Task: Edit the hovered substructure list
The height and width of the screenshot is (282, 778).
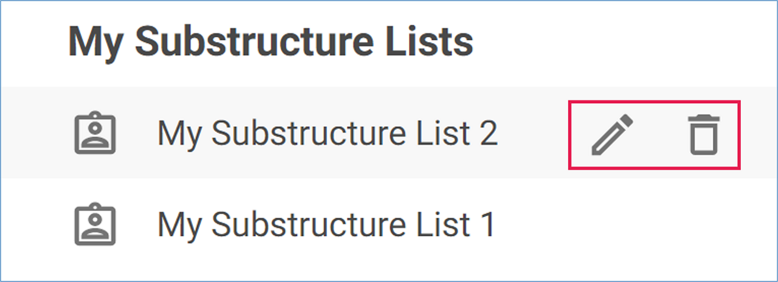Action: pyautogui.click(x=612, y=134)
